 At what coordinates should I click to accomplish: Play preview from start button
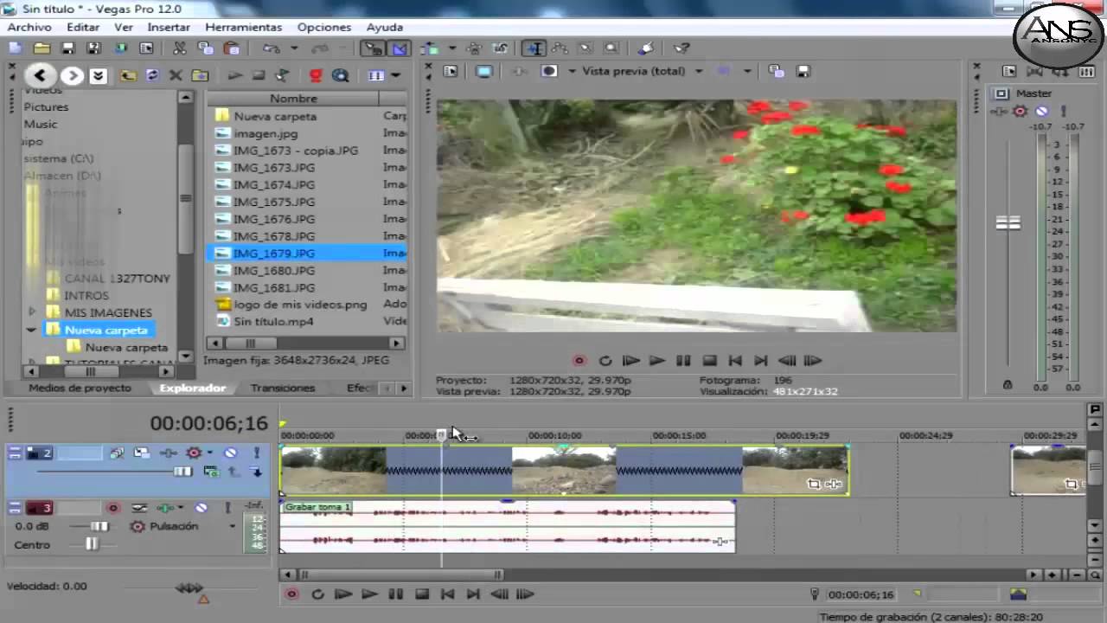[x=631, y=361]
